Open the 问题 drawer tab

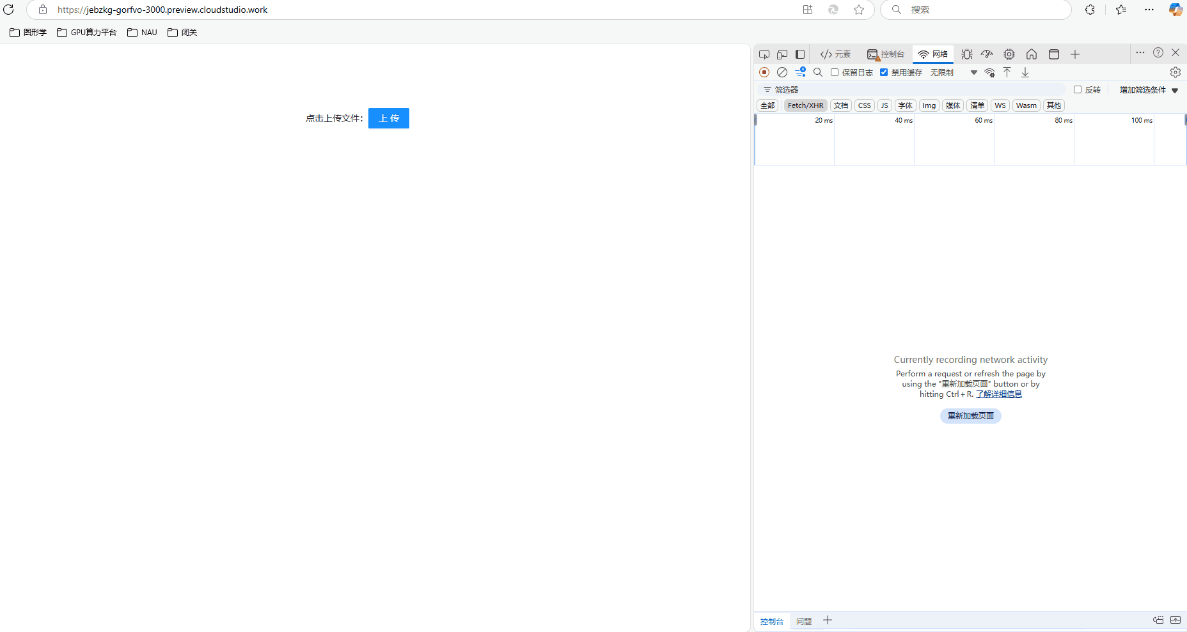pos(804,621)
